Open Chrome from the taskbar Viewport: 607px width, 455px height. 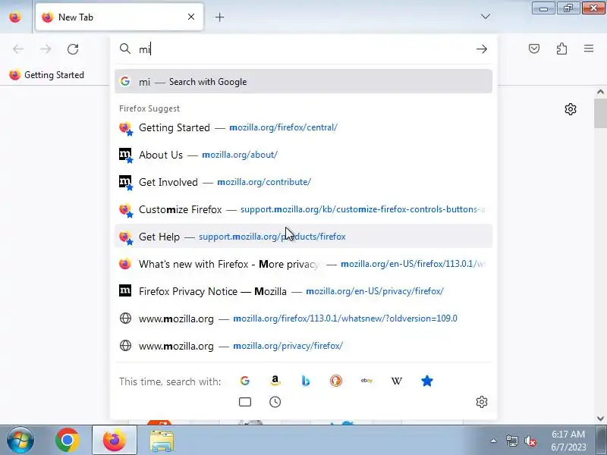[x=67, y=441]
